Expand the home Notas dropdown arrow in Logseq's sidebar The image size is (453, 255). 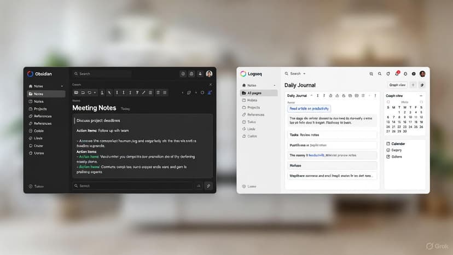(275, 85)
